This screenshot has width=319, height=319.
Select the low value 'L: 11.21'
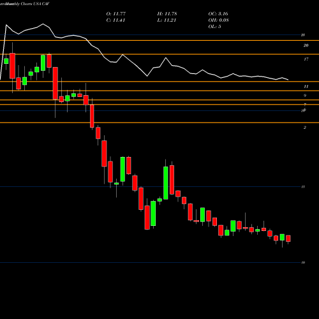pyautogui.click(x=167, y=20)
